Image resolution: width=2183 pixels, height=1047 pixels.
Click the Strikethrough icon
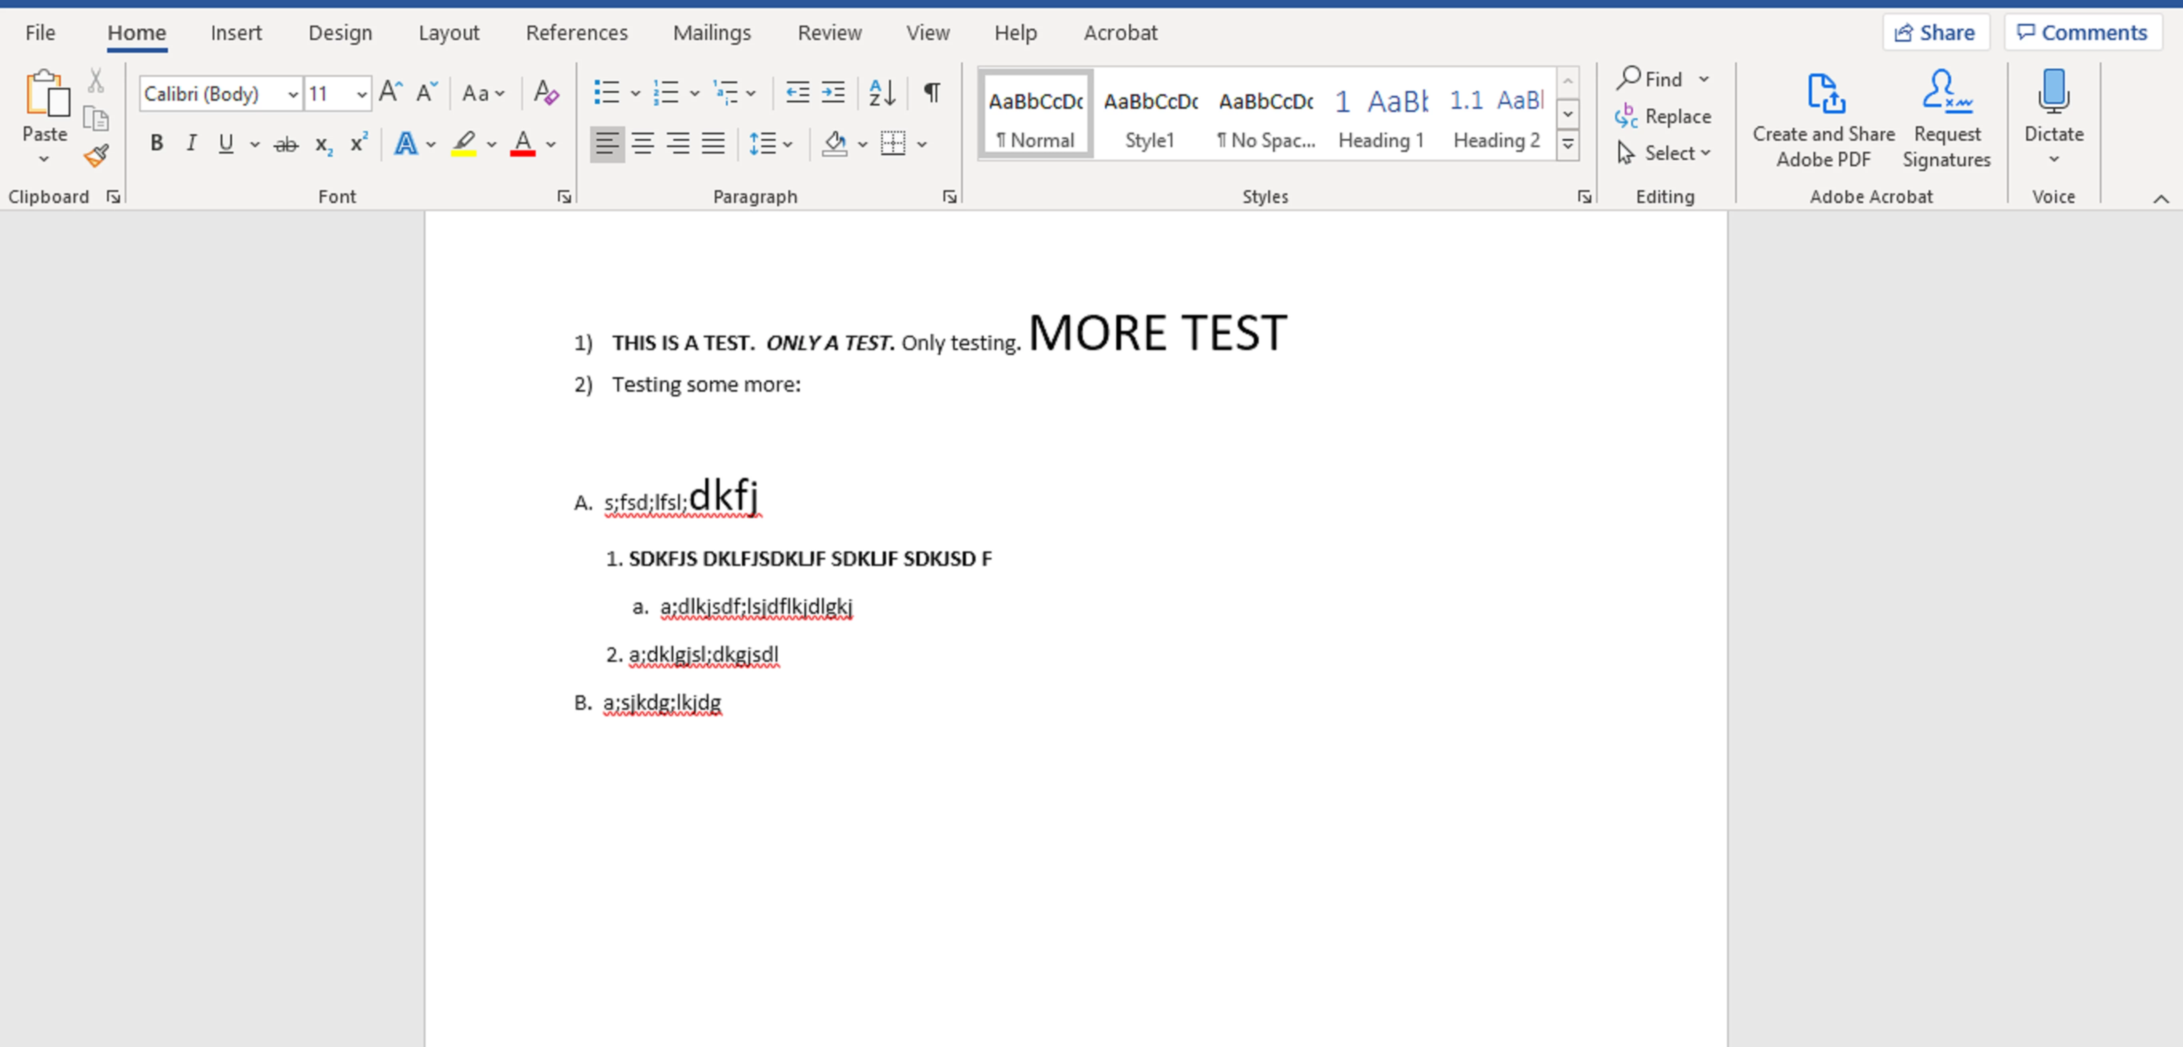(x=286, y=144)
